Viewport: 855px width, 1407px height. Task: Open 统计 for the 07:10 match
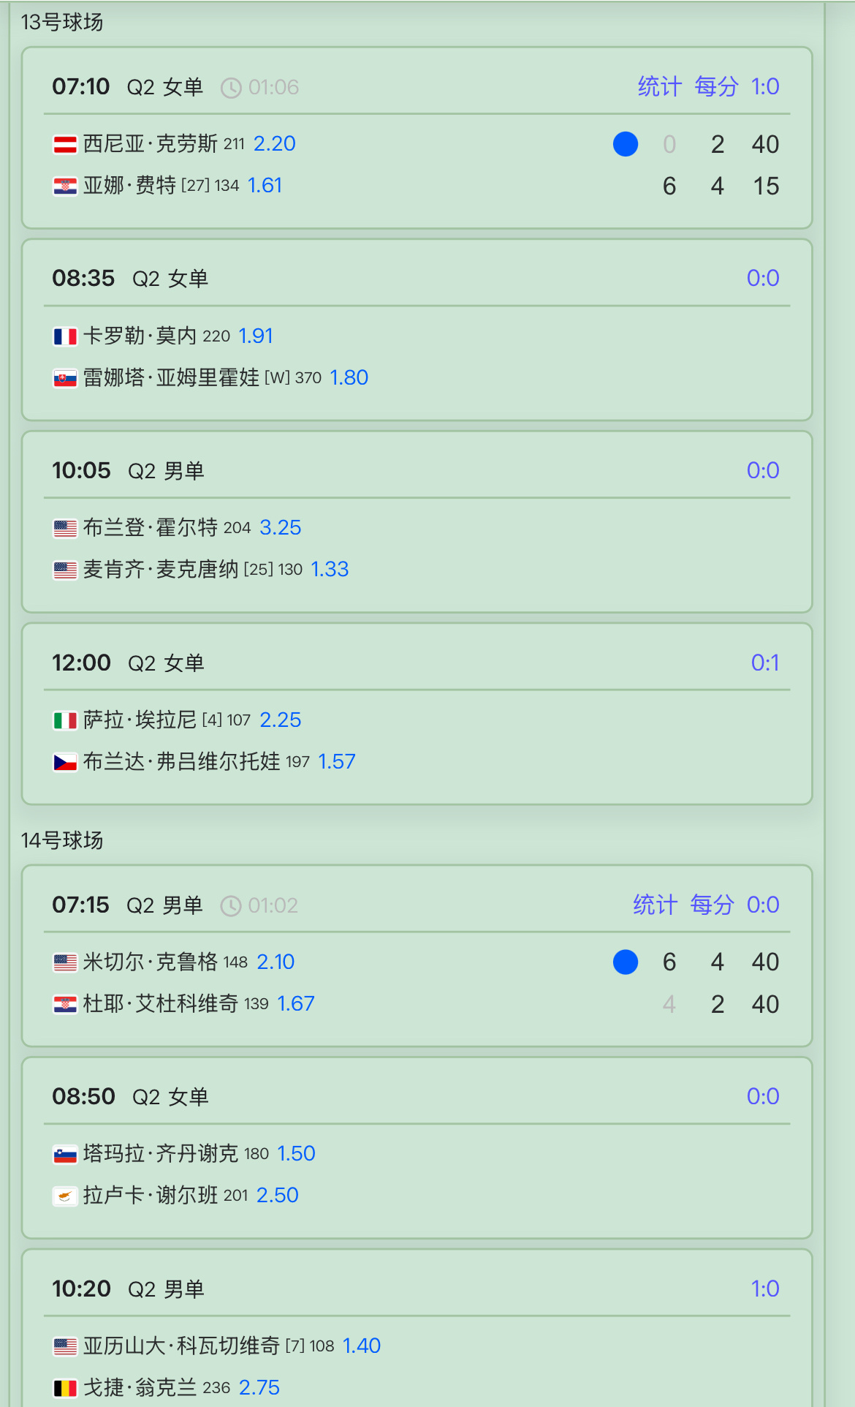660,86
